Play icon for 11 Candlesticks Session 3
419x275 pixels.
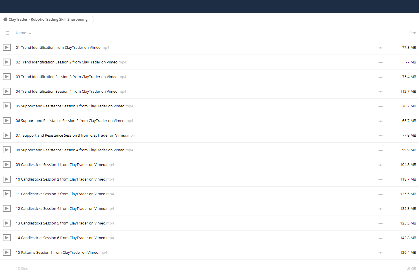coord(7,194)
